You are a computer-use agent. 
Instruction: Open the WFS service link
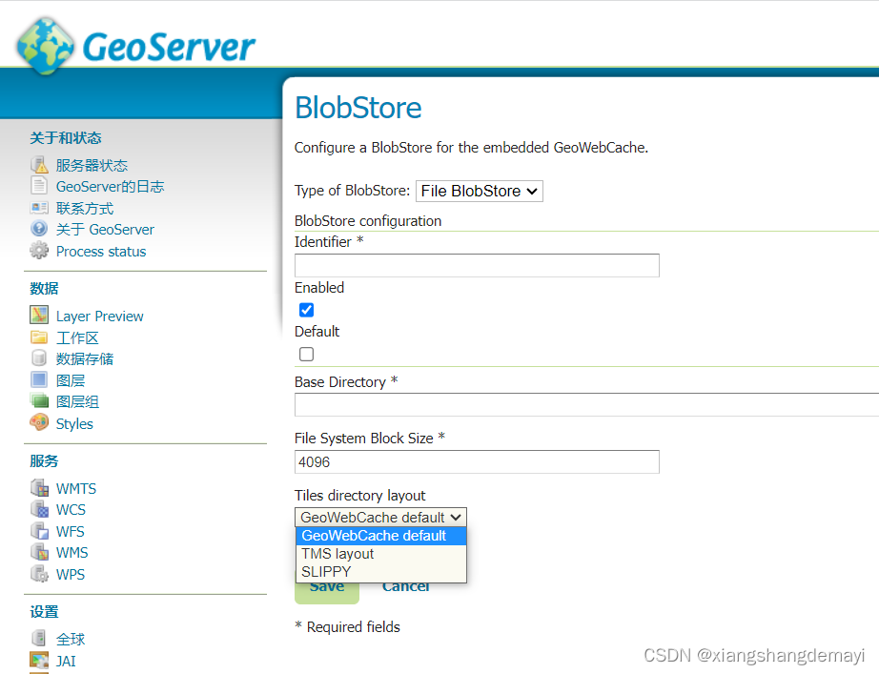71,532
